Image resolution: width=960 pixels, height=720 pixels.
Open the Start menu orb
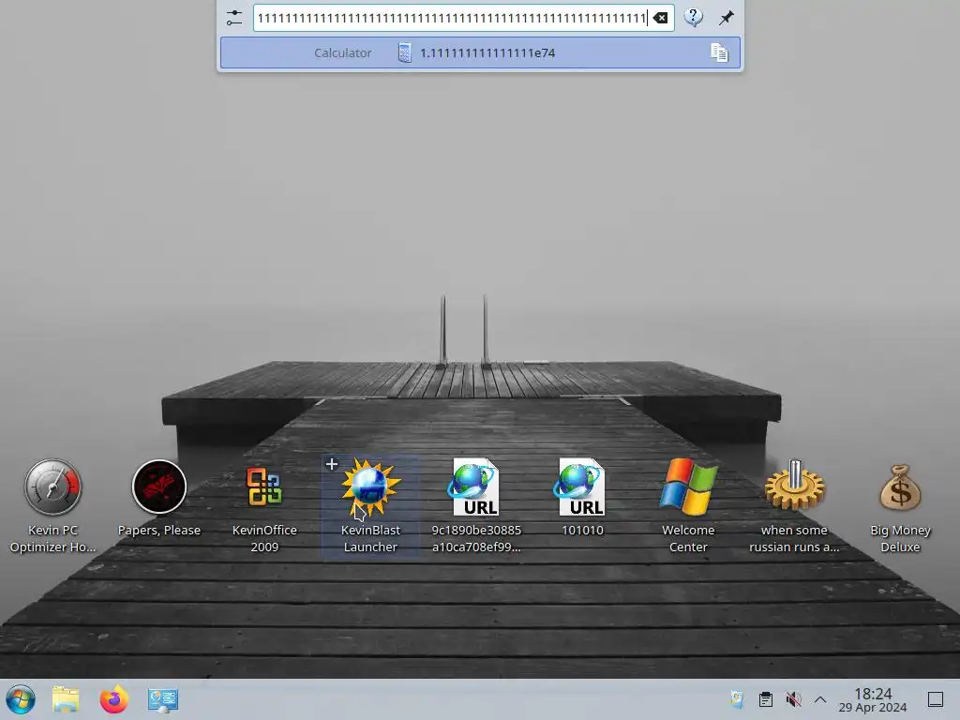tap(21, 699)
